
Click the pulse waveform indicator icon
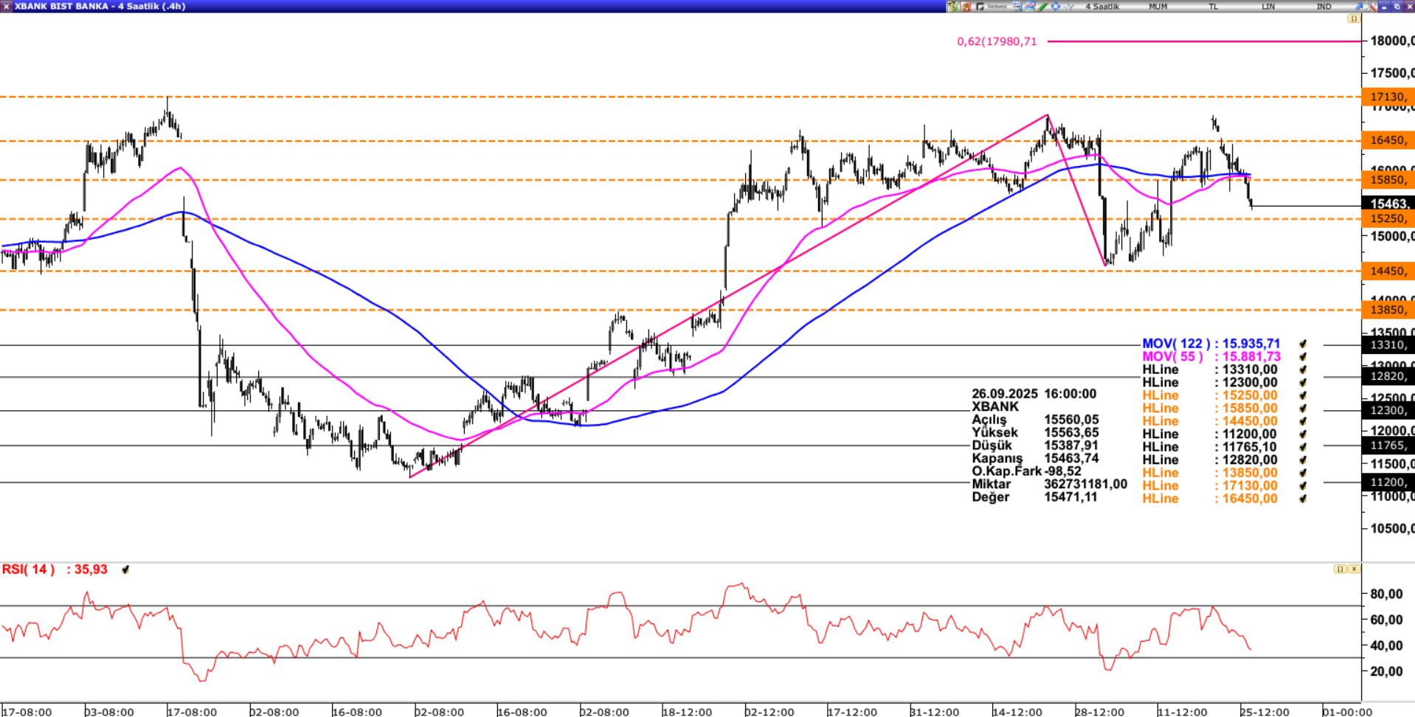1068,6
